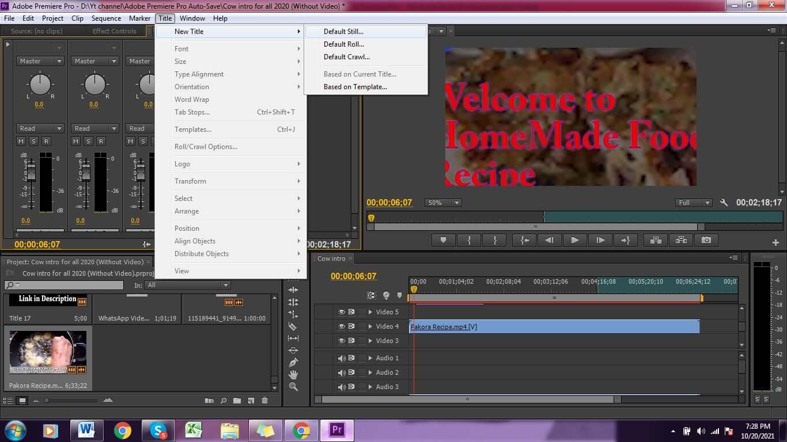This screenshot has height=442, width=787.
Task: Open the Marker menu
Action: (139, 18)
